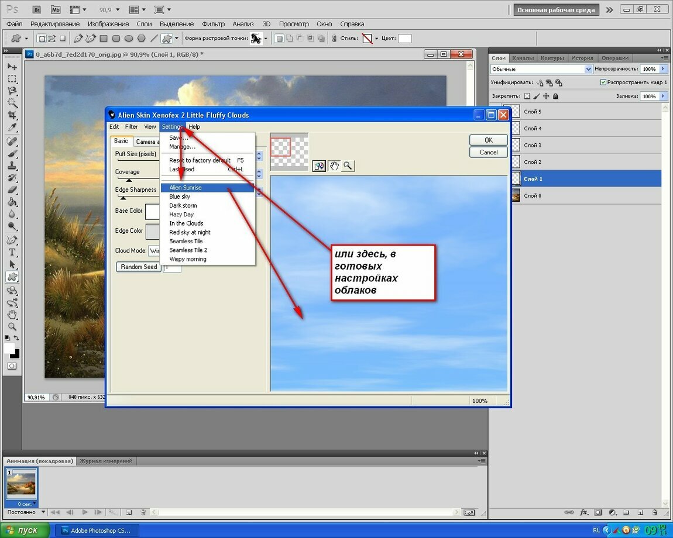Screen dimensions: 673x538
Task: Click 'Основная рабочая среда' workspace button
Action: pyautogui.click(x=556, y=10)
